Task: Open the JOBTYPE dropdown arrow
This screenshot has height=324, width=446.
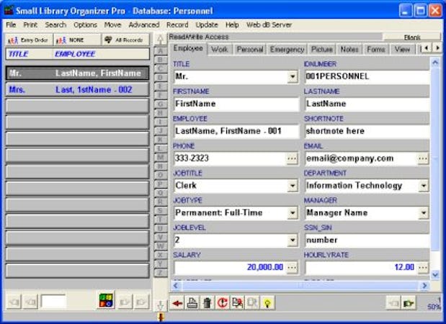Action: point(293,213)
